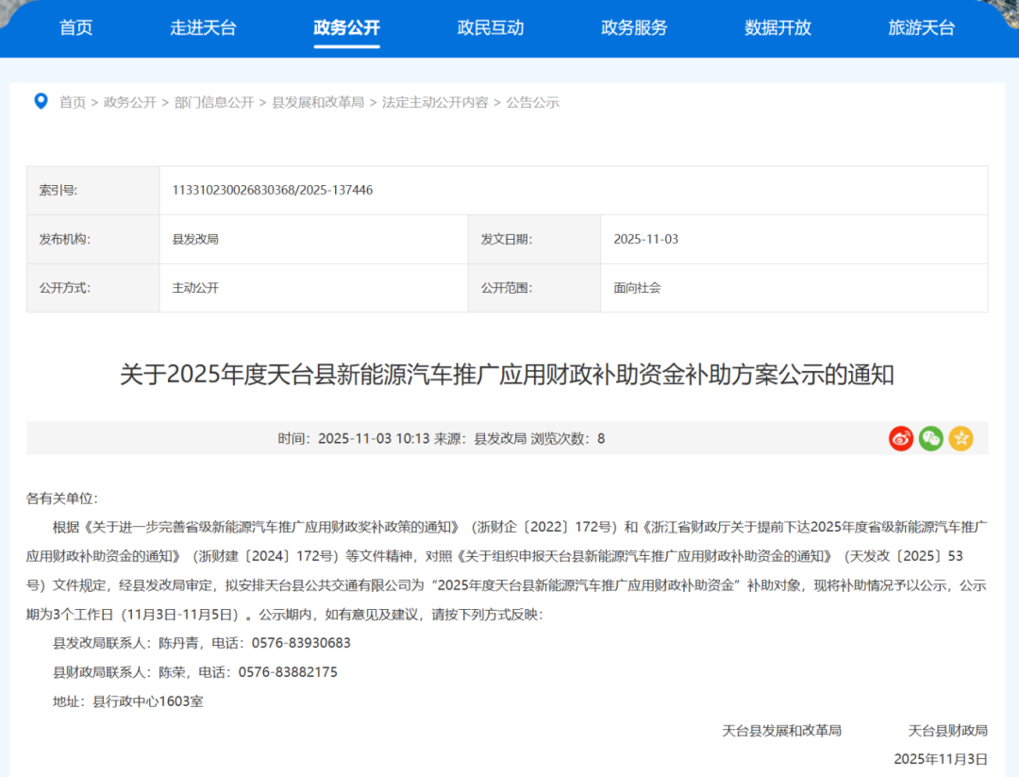
Task: Click the blue location pin breadcrumb icon
Action: [x=41, y=102]
